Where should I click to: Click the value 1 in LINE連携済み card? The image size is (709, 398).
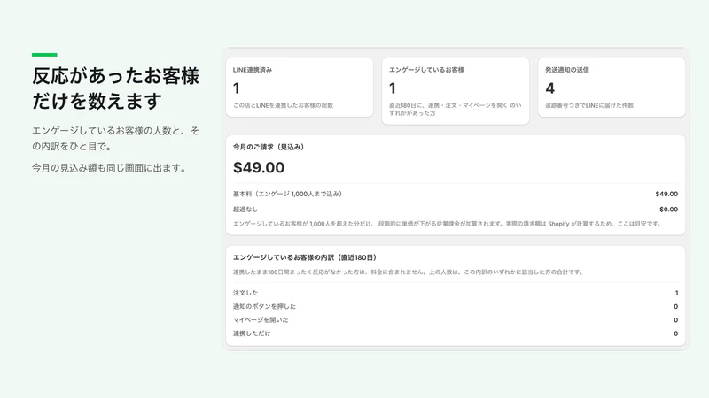pos(236,88)
